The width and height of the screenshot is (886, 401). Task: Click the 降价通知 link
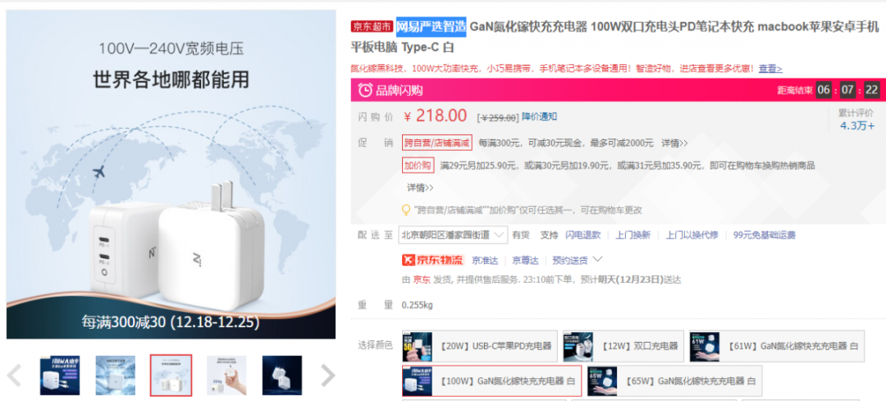tap(539, 116)
